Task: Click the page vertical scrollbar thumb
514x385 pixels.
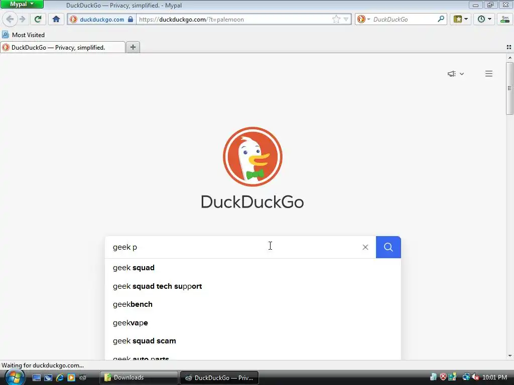Action: click(x=509, y=88)
